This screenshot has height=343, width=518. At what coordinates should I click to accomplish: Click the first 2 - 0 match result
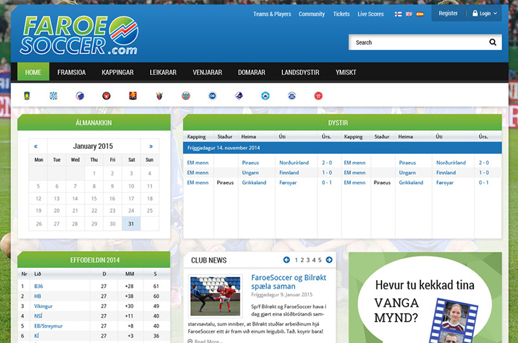click(327, 162)
